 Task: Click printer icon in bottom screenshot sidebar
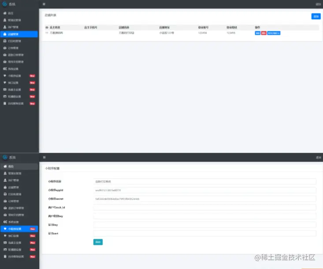(x=5, y=194)
